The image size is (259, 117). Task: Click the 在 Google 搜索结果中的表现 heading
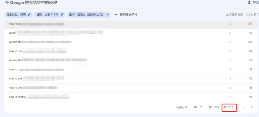coord(31,3)
